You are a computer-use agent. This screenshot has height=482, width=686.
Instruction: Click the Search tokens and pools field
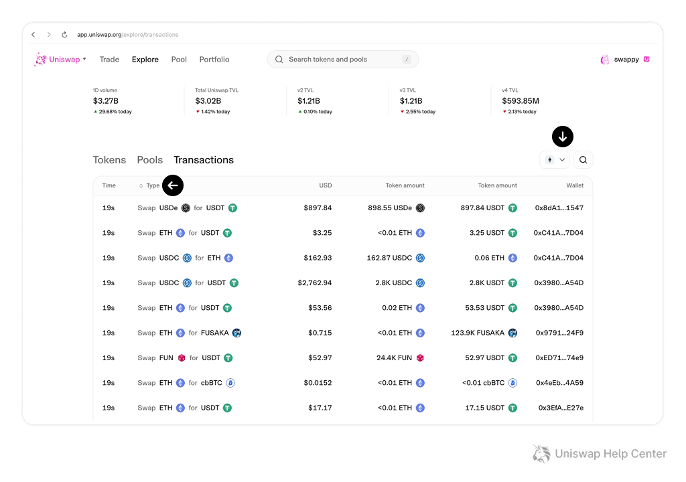pyautogui.click(x=342, y=60)
